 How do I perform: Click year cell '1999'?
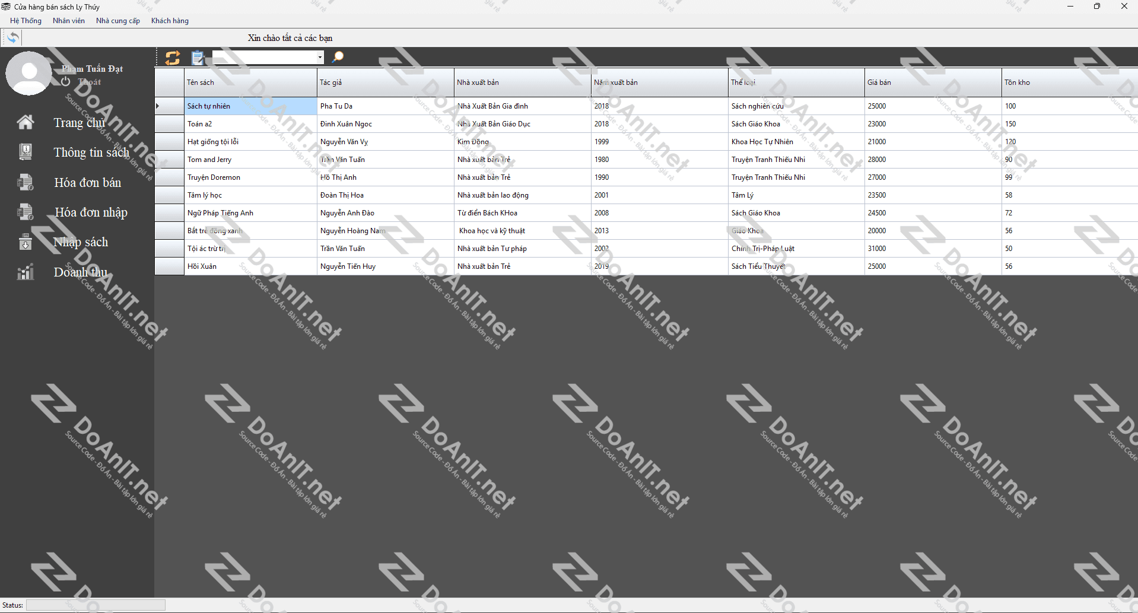tap(660, 142)
